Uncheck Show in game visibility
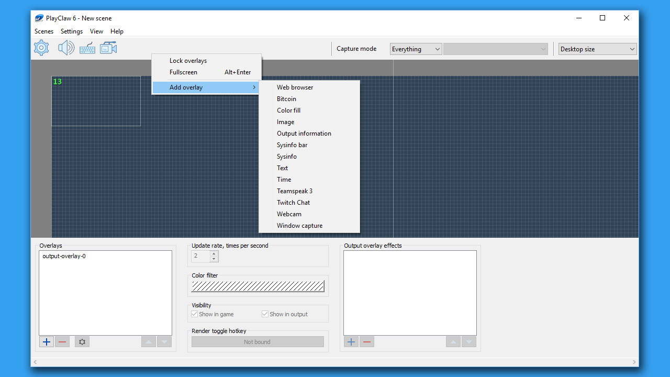 pyautogui.click(x=194, y=314)
